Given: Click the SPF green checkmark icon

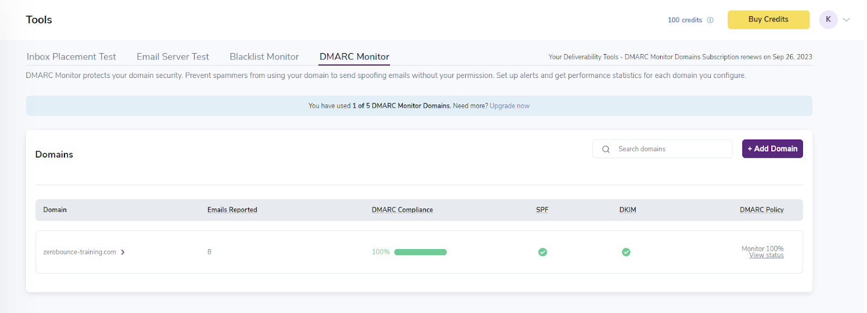Looking at the screenshot, I should coord(542,252).
